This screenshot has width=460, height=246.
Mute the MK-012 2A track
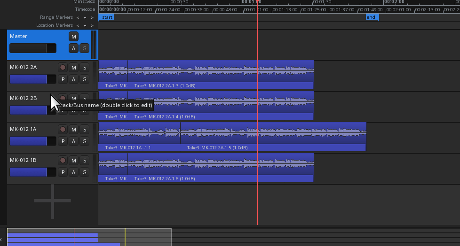73,68
